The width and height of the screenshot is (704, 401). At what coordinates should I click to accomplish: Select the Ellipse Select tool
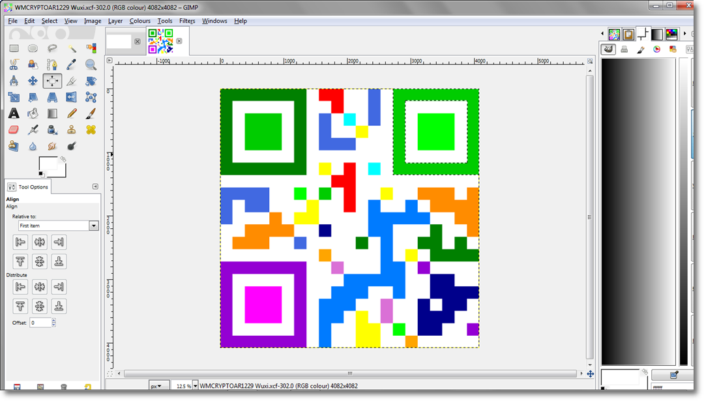[33, 48]
